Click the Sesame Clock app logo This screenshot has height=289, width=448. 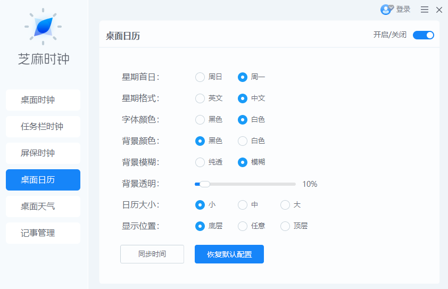[43, 26]
